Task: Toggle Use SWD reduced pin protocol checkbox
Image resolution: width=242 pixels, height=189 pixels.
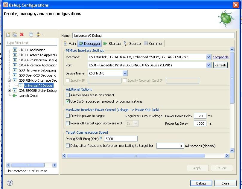Action: coord(68,101)
